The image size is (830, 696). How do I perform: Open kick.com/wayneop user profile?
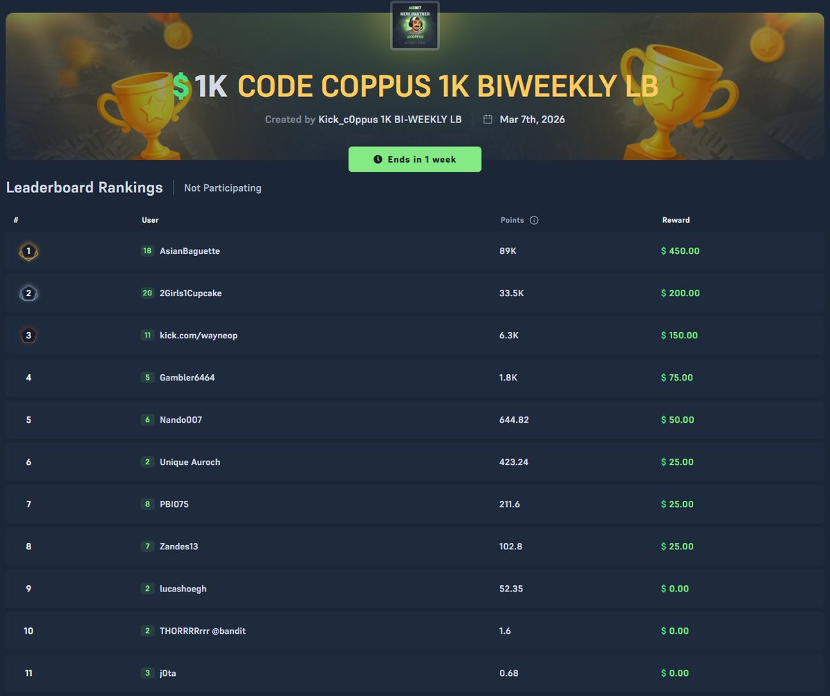[x=199, y=336]
